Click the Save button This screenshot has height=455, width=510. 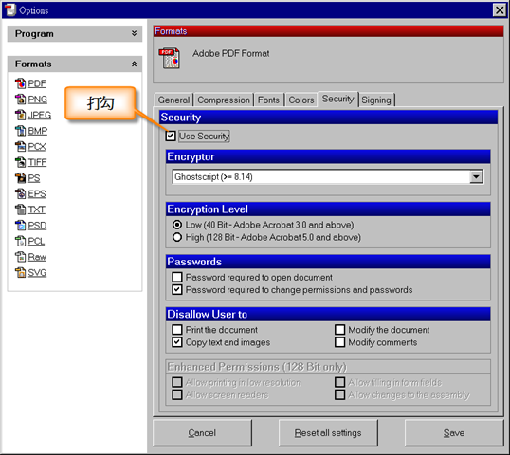[x=454, y=433]
